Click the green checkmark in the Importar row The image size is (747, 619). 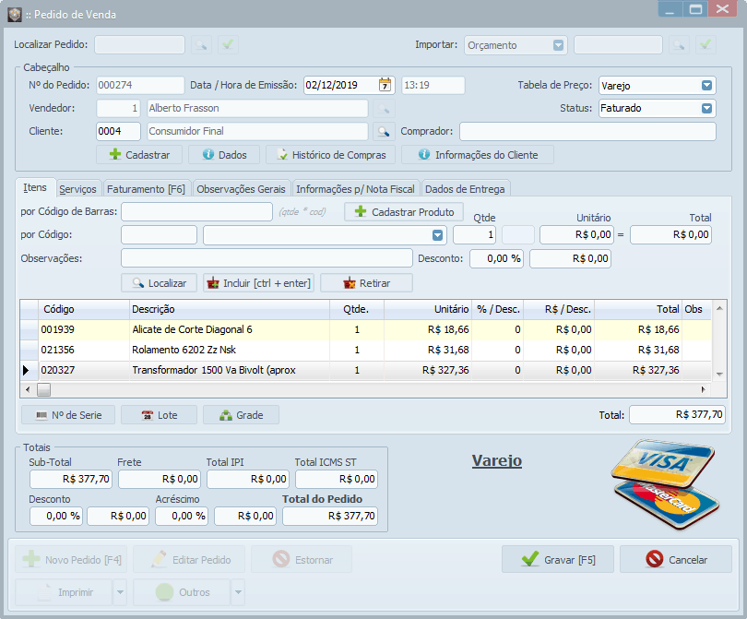(705, 45)
